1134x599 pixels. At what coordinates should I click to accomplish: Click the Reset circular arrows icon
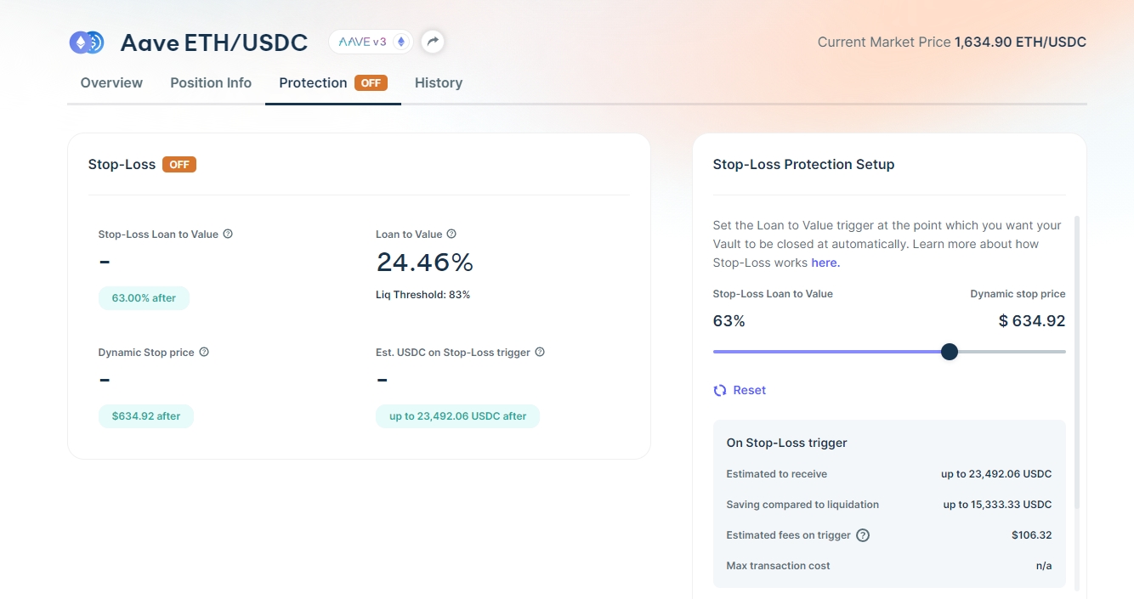tap(720, 390)
